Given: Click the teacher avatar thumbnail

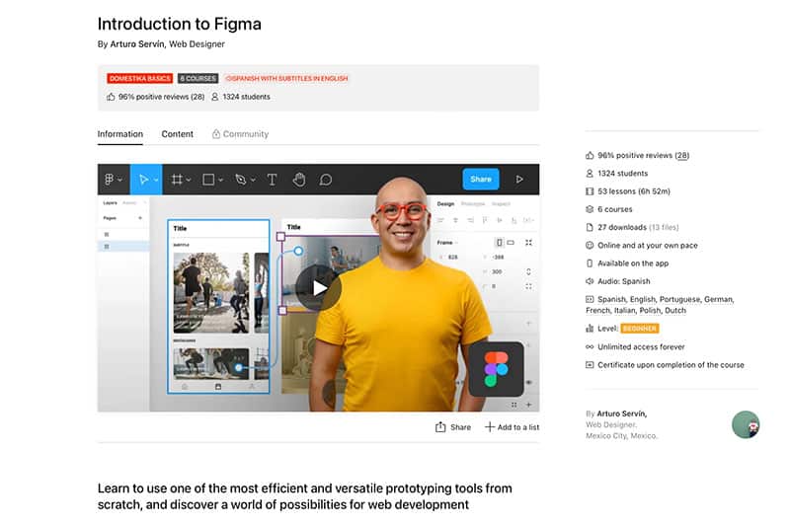Looking at the screenshot, I should (x=746, y=424).
